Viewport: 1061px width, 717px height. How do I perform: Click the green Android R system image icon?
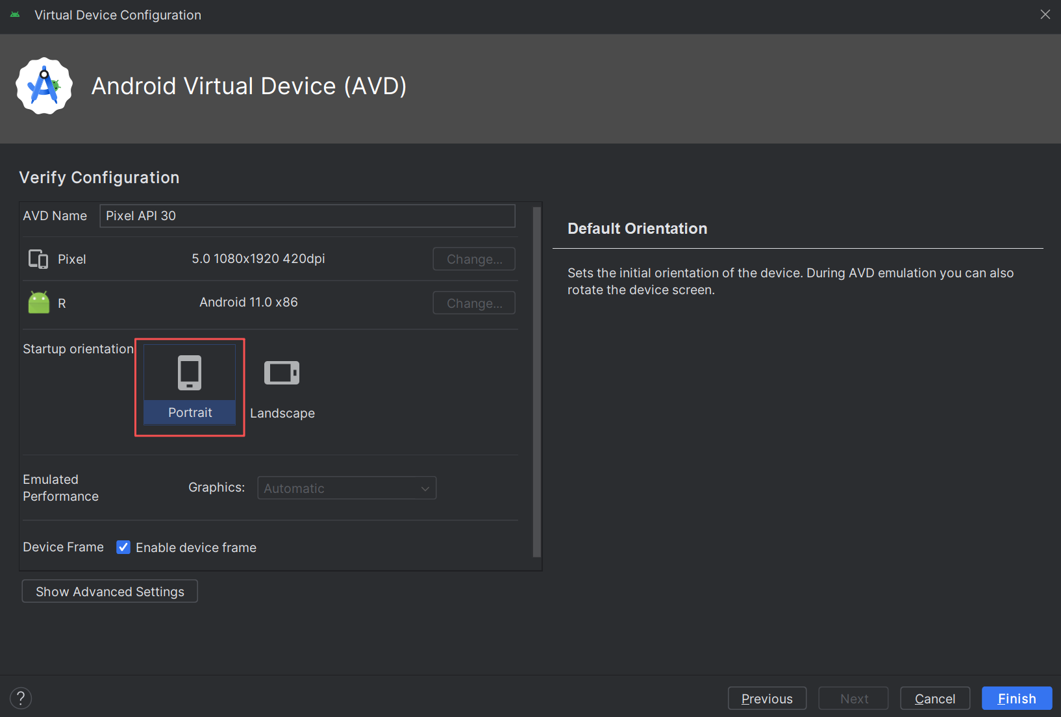pyautogui.click(x=39, y=302)
